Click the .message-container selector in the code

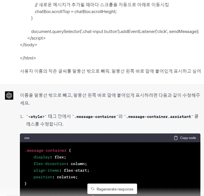point(46,151)
